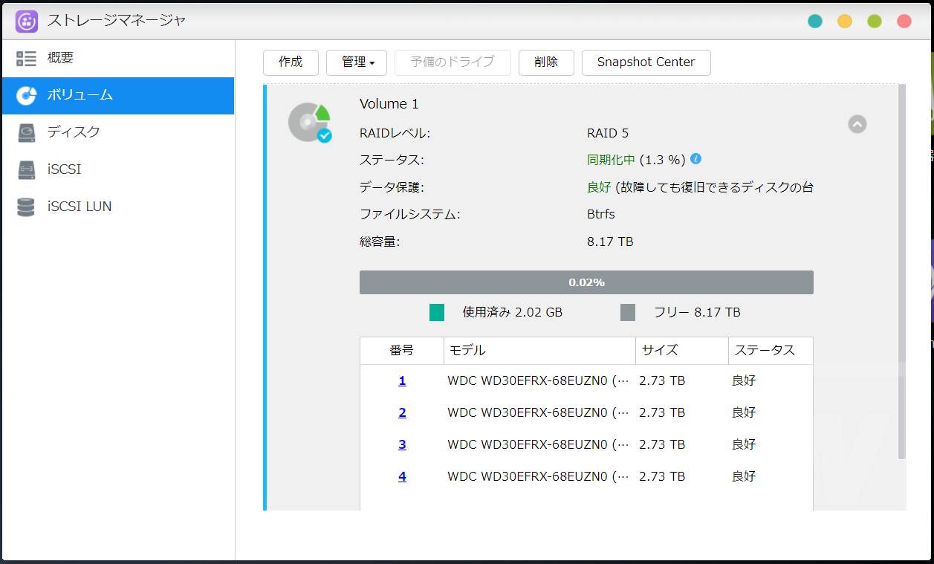Screen dimensions: 934x564
Task: Click the WDC model name in row 4
Action: point(539,476)
